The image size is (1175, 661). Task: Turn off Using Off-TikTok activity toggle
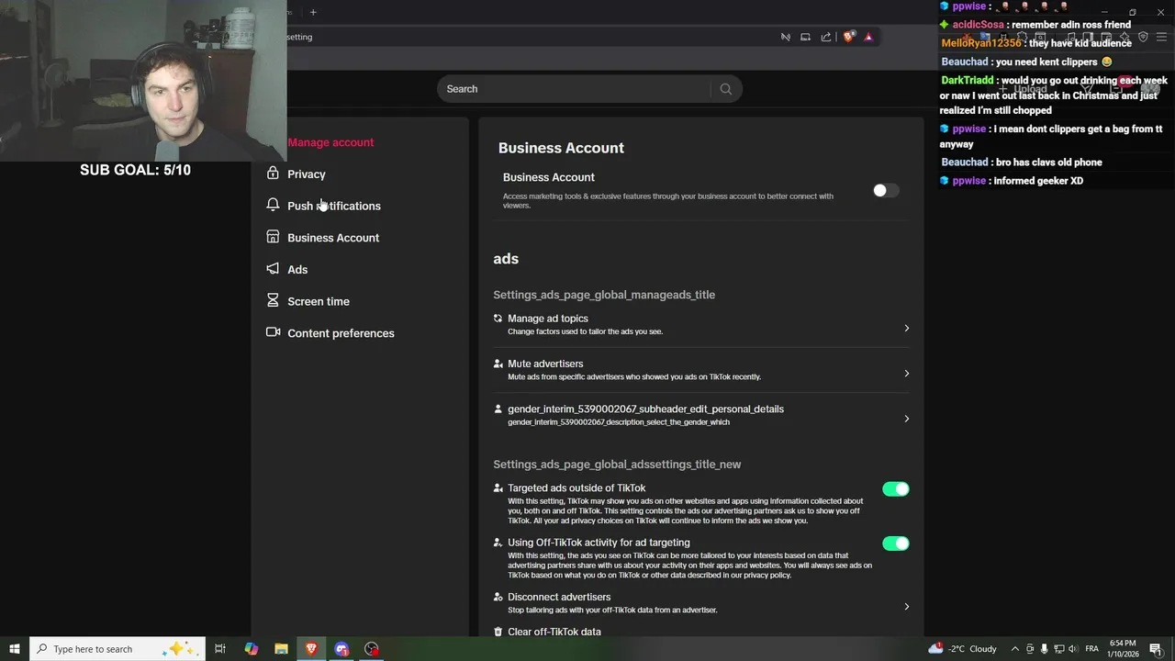point(895,543)
